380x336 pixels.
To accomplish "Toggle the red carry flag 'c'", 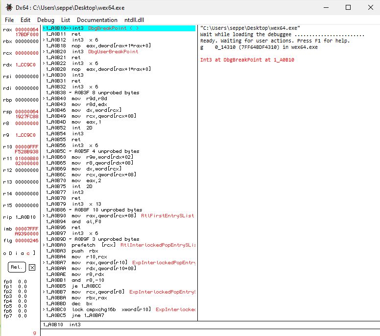I will (x=28, y=253).
